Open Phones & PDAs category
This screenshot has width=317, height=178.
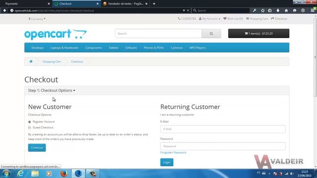tap(154, 48)
